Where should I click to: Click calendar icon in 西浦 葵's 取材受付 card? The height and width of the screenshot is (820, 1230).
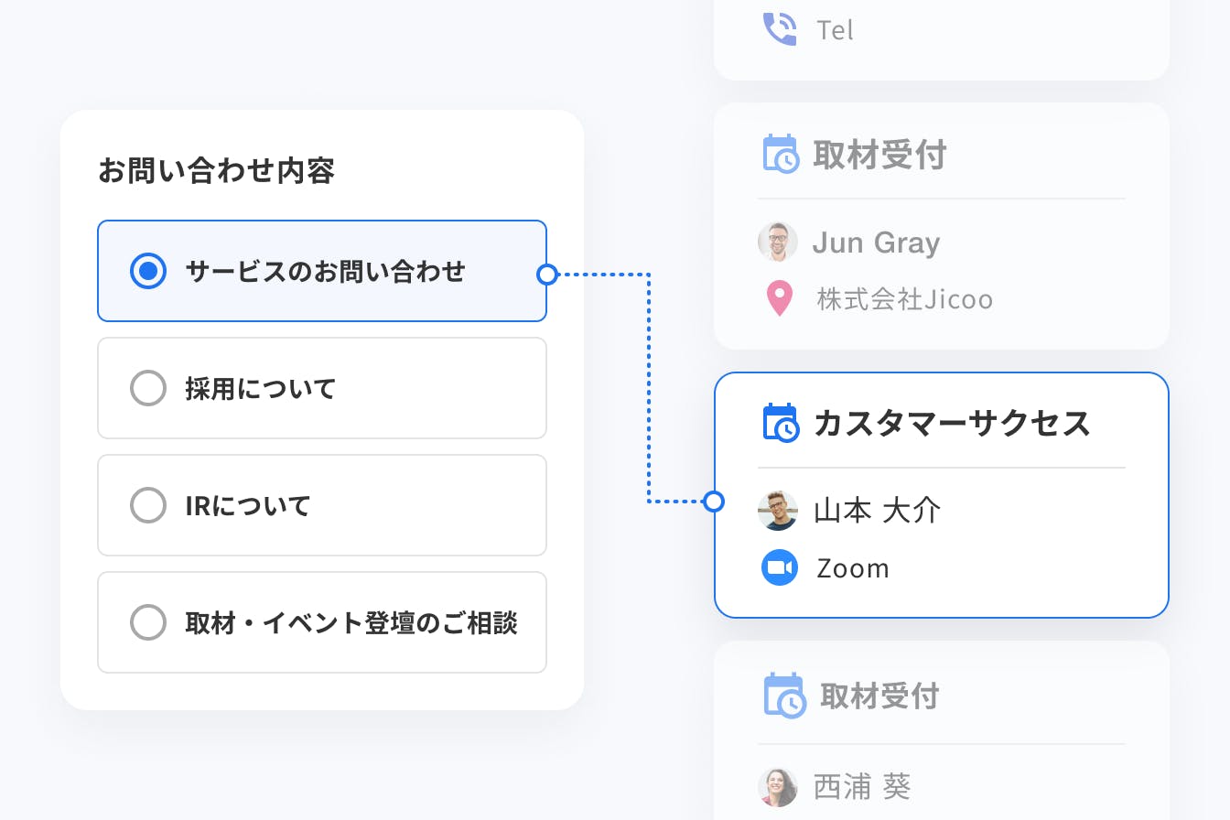[x=784, y=696]
